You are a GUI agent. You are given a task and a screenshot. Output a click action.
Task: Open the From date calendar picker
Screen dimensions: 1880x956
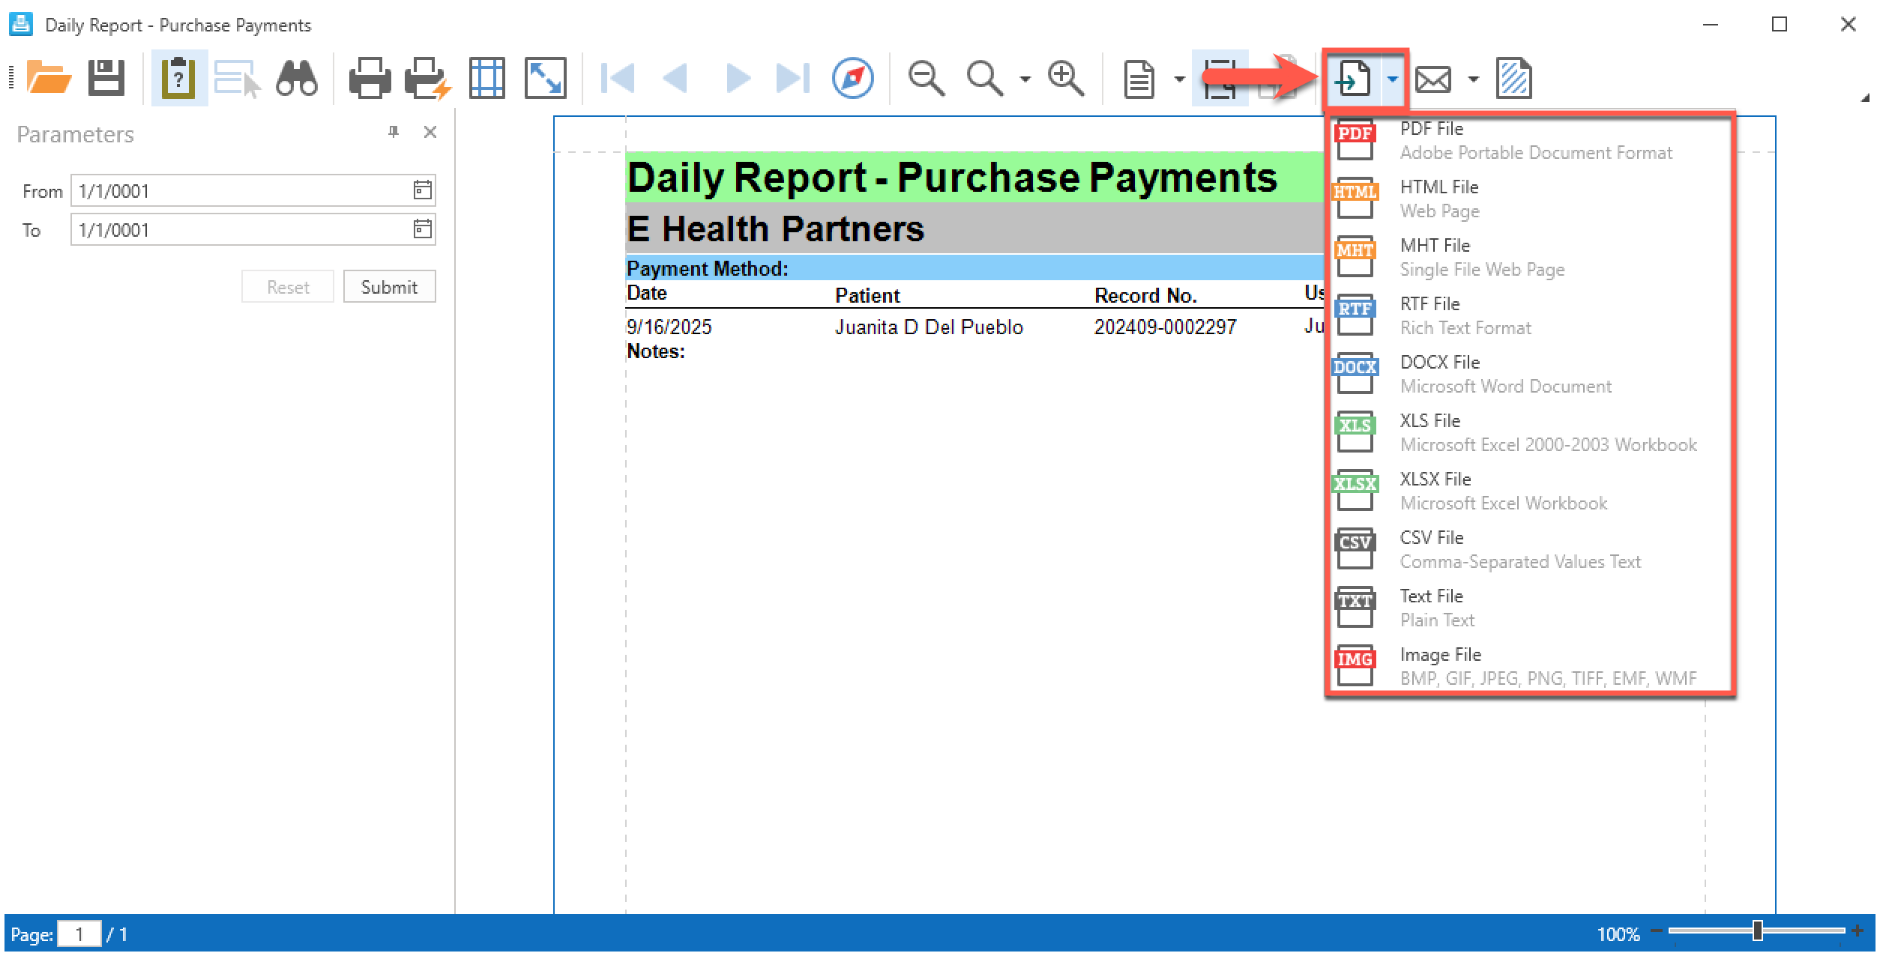[x=422, y=190]
